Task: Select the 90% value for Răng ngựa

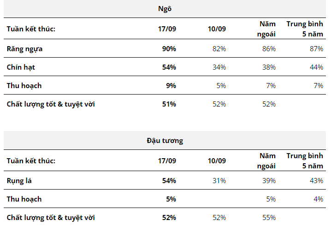Action: point(169,48)
